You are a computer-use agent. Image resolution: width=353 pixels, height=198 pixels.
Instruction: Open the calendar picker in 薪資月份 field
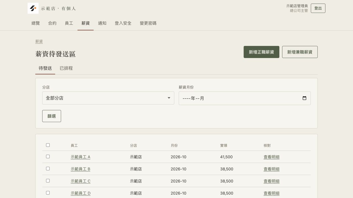click(304, 98)
